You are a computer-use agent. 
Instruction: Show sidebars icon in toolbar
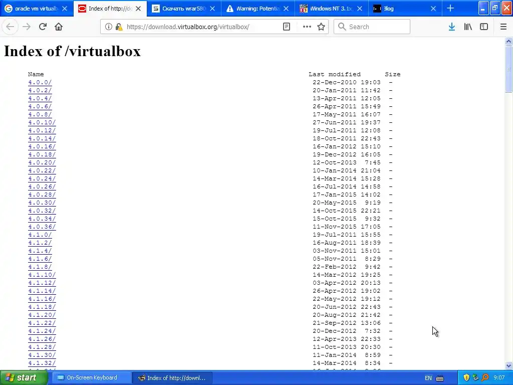(484, 27)
